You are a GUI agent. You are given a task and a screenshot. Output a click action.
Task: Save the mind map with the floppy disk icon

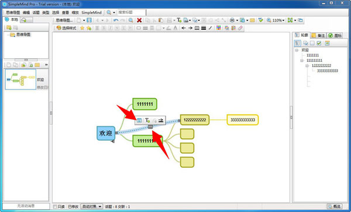(89, 20)
